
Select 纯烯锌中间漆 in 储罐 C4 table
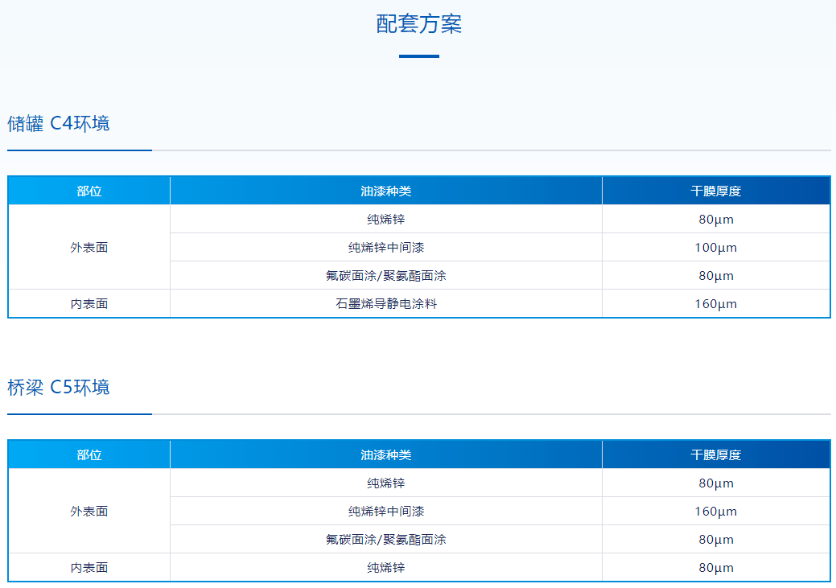[x=386, y=248]
